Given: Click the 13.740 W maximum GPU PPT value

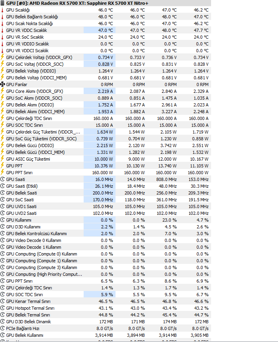Looking at the screenshot, I should (x=168, y=166).
